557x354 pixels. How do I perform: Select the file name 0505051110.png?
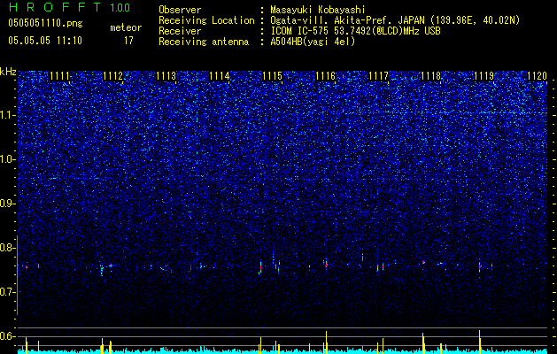point(45,23)
